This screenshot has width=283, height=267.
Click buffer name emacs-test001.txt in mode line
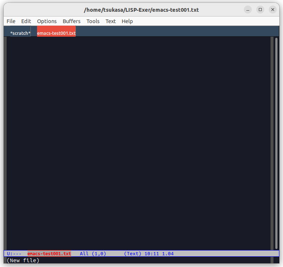click(49, 253)
